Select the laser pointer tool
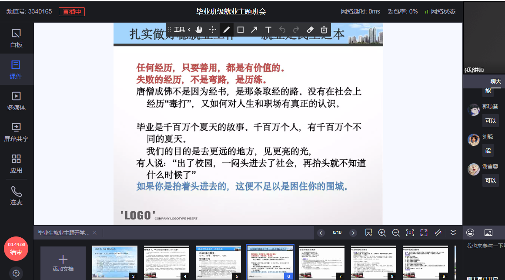 coord(212,30)
